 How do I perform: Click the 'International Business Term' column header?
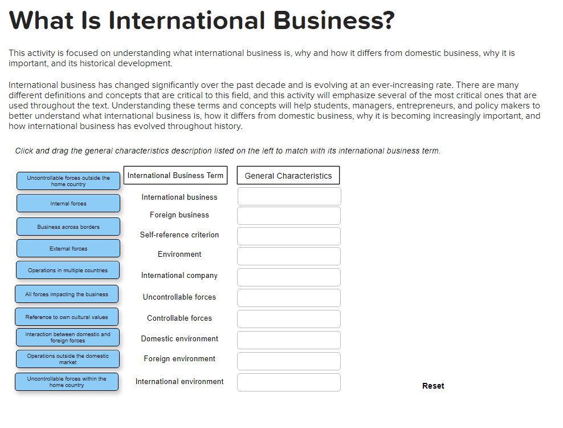(x=175, y=175)
